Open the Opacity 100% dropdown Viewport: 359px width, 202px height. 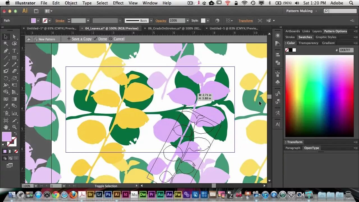[x=188, y=20]
